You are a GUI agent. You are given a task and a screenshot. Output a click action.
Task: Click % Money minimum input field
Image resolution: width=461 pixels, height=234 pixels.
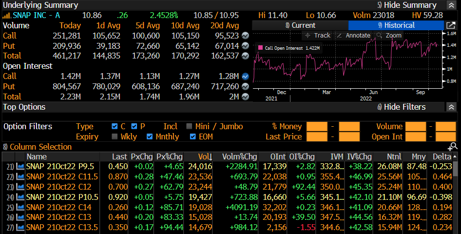[317, 127]
